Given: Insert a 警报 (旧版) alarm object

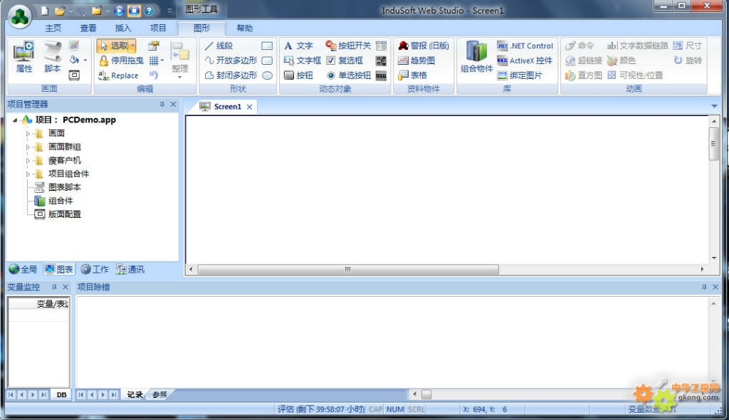Looking at the screenshot, I should click(x=424, y=46).
